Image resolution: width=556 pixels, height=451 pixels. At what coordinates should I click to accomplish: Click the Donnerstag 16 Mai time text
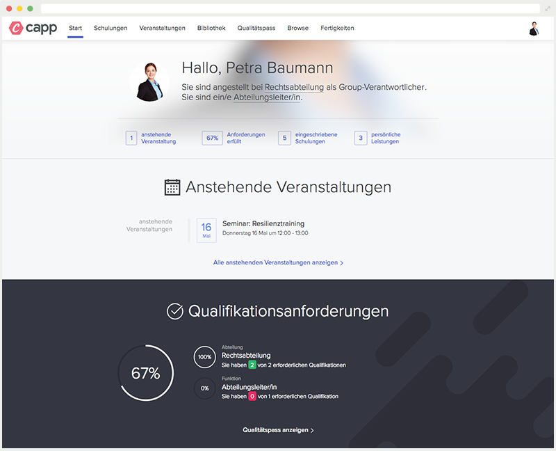point(265,233)
